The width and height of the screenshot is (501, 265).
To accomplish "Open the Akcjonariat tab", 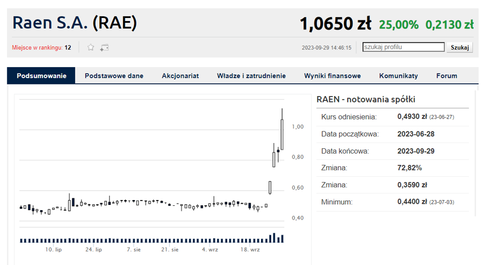I will coord(180,75).
